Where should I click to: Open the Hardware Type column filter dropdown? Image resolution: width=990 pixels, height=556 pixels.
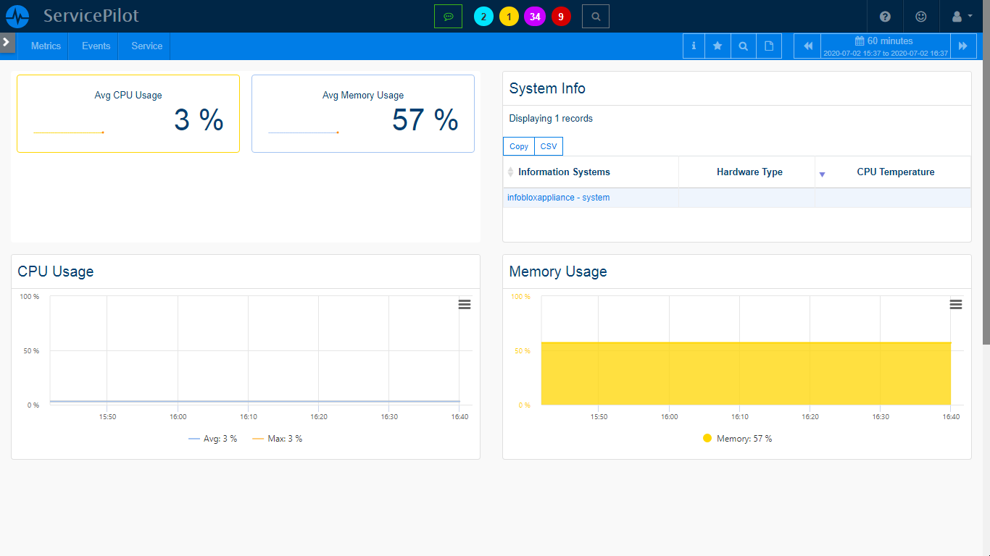click(822, 174)
